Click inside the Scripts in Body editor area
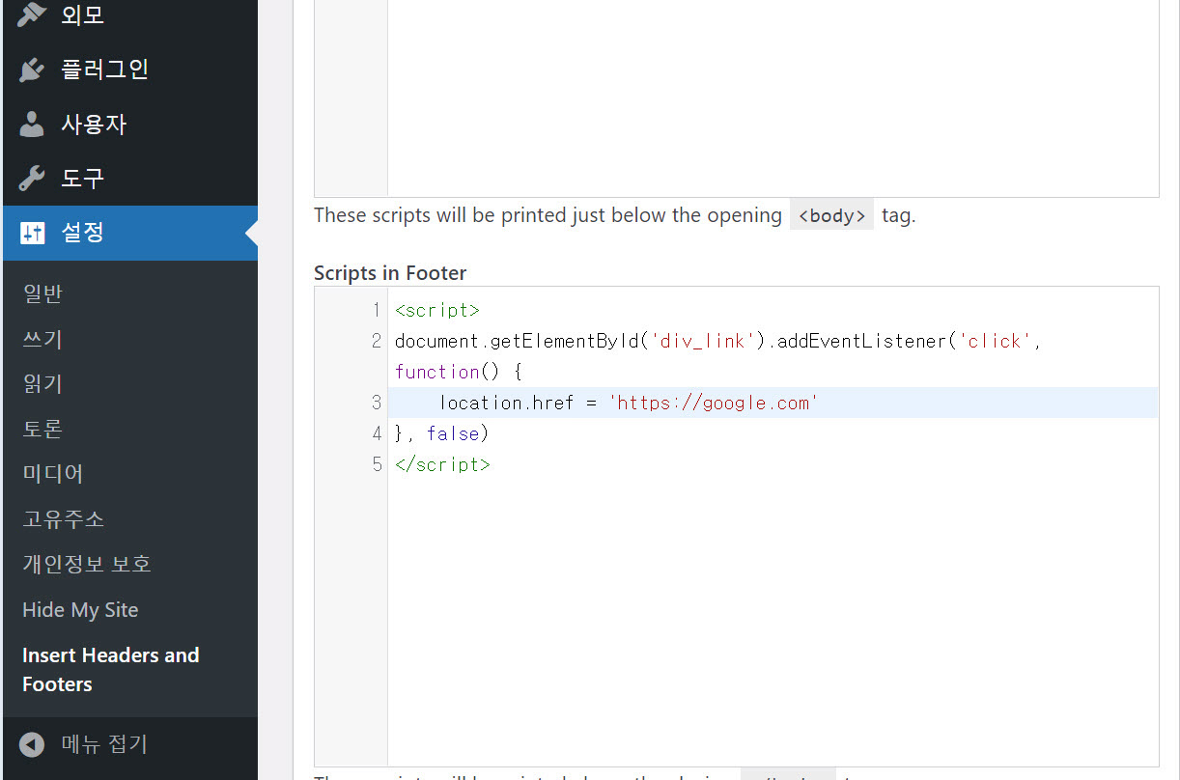This screenshot has height=780, width=1180. 773,97
